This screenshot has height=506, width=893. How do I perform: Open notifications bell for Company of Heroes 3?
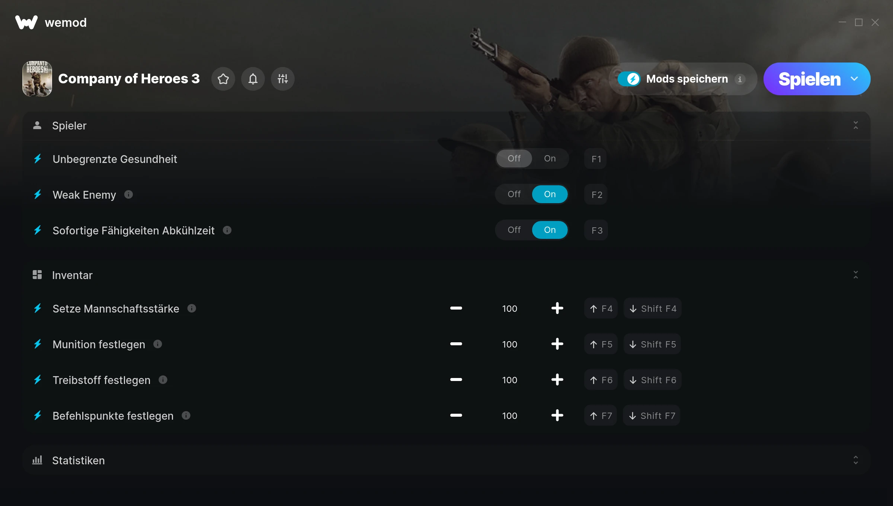pos(253,79)
